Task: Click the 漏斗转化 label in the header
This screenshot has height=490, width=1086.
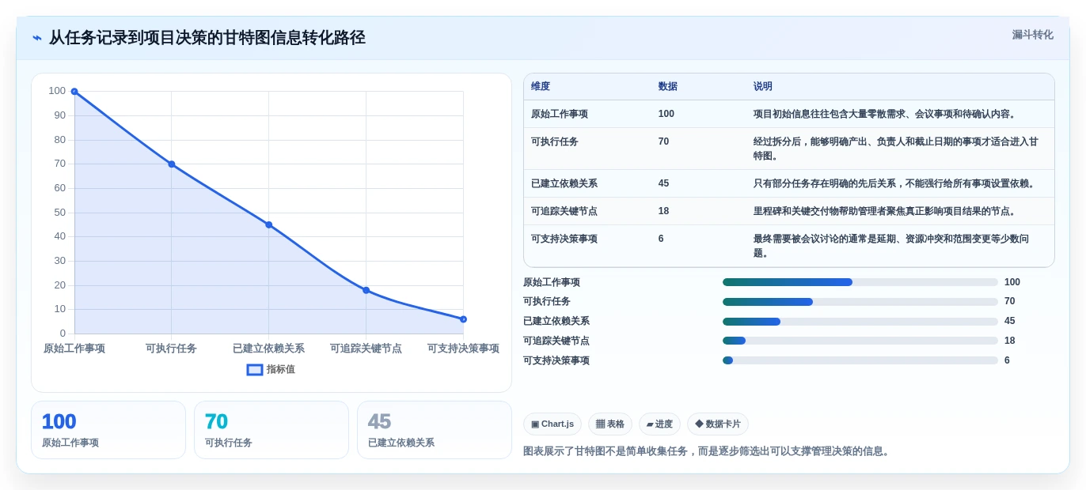Action: click(x=1032, y=35)
